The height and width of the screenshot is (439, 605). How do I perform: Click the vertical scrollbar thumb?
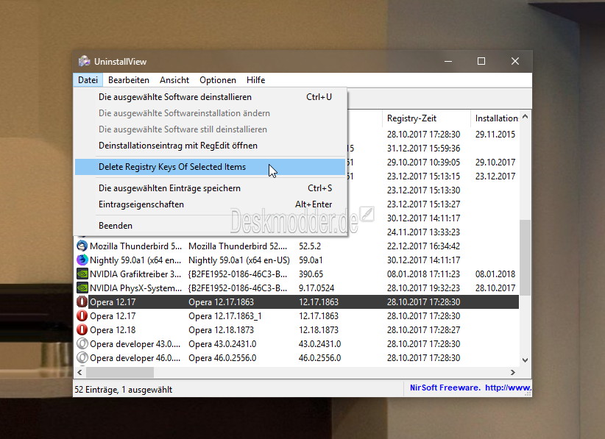click(x=525, y=257)
